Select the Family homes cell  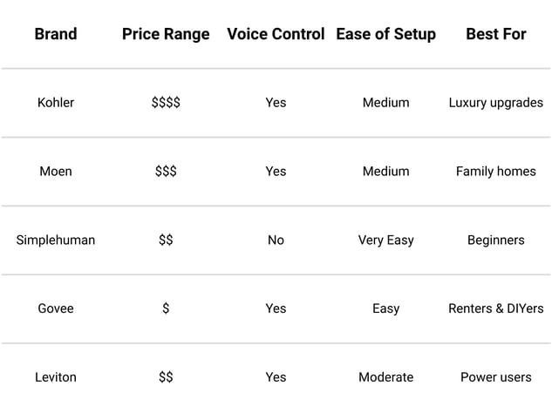click(496, 172)
